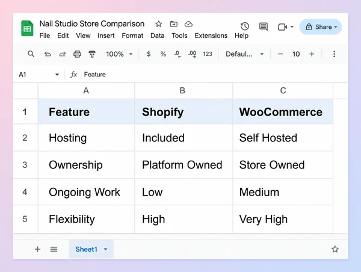
Task: Select column C header
Action: point(283,91)
